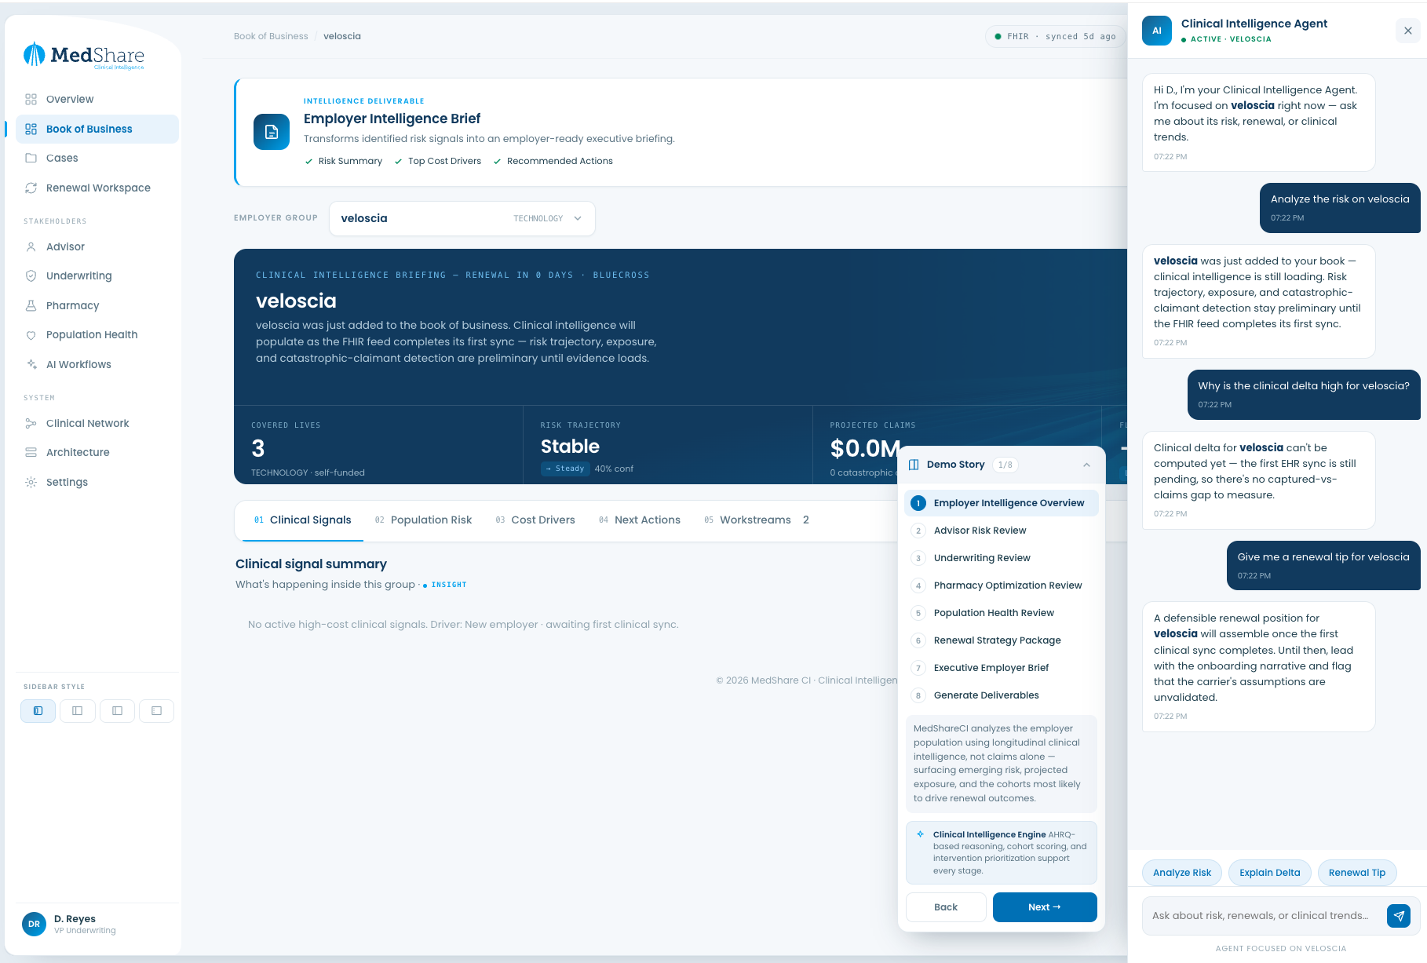Screen dimensions: 1427x963
Task: Click the Renewal Tip suggestion chip
Action: pos(1357,873)
